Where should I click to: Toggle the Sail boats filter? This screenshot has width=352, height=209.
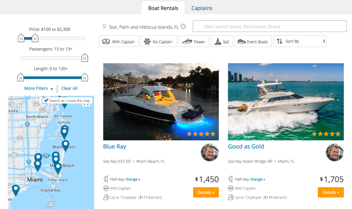pos(222,41)
